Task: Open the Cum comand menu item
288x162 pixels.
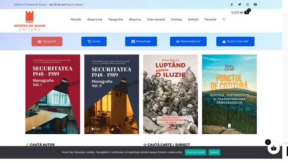Action: pyautogui.click(x=156, y=19)
